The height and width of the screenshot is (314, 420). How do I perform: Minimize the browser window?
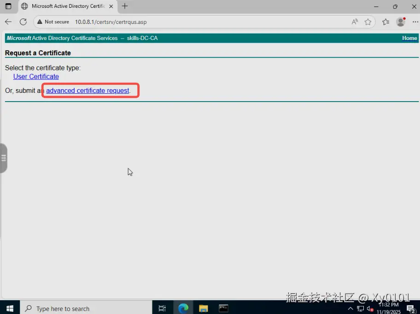(x=376, y=6)
